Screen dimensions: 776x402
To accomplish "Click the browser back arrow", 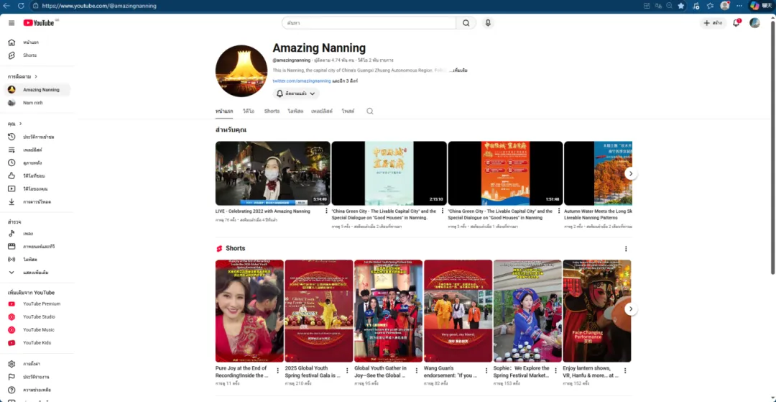I will [7, 6].
